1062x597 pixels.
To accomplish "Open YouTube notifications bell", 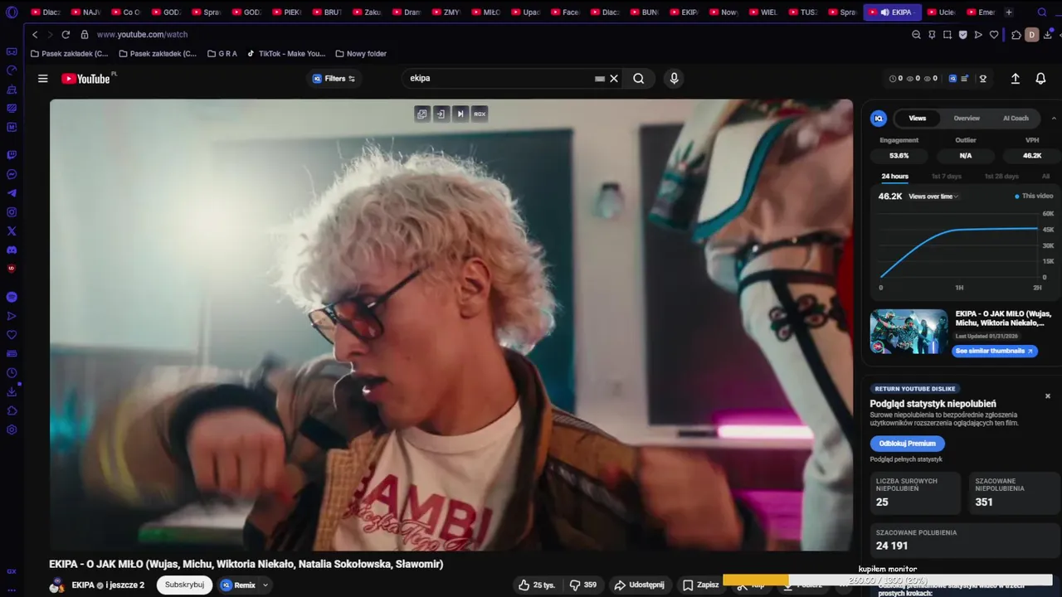I will point(1040,79).
